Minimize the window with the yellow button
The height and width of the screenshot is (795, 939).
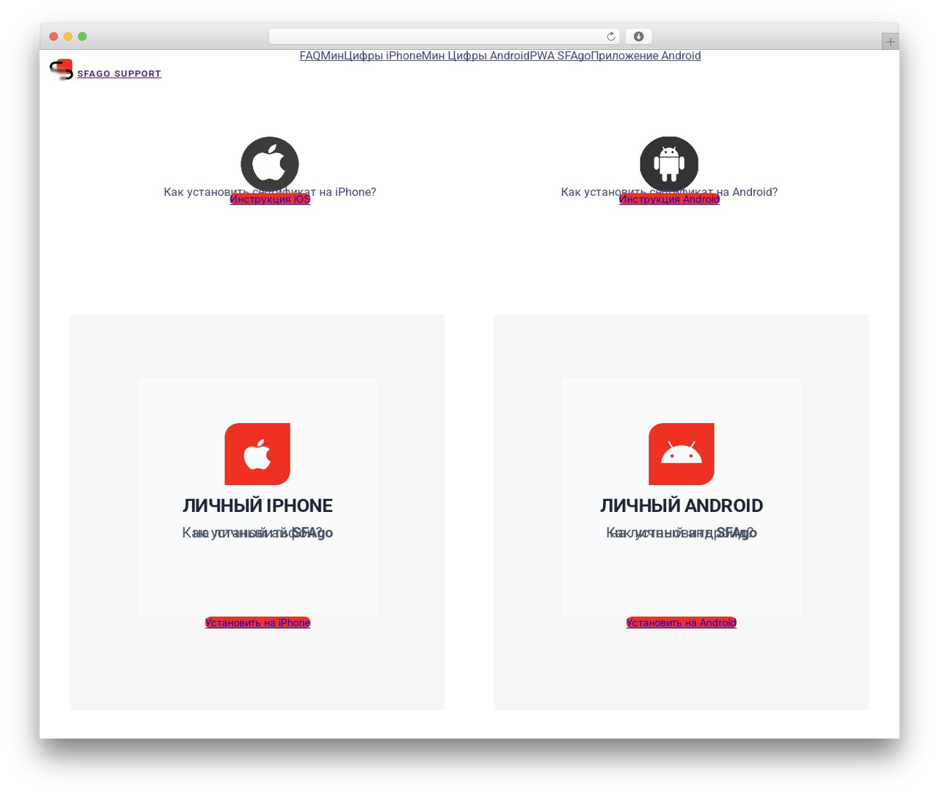point(68,37)
